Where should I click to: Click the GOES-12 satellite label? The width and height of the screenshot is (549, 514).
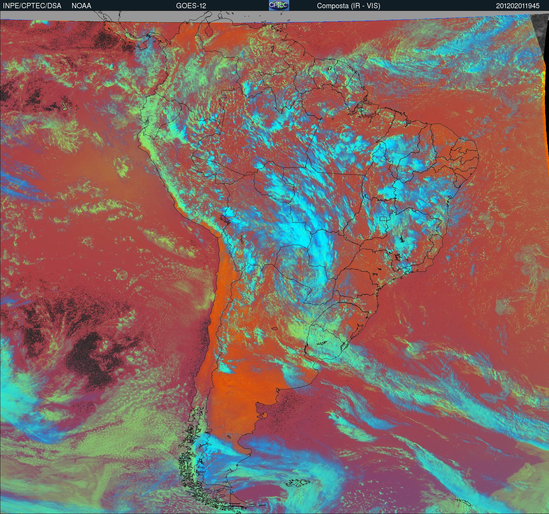[x=191, y=6]
